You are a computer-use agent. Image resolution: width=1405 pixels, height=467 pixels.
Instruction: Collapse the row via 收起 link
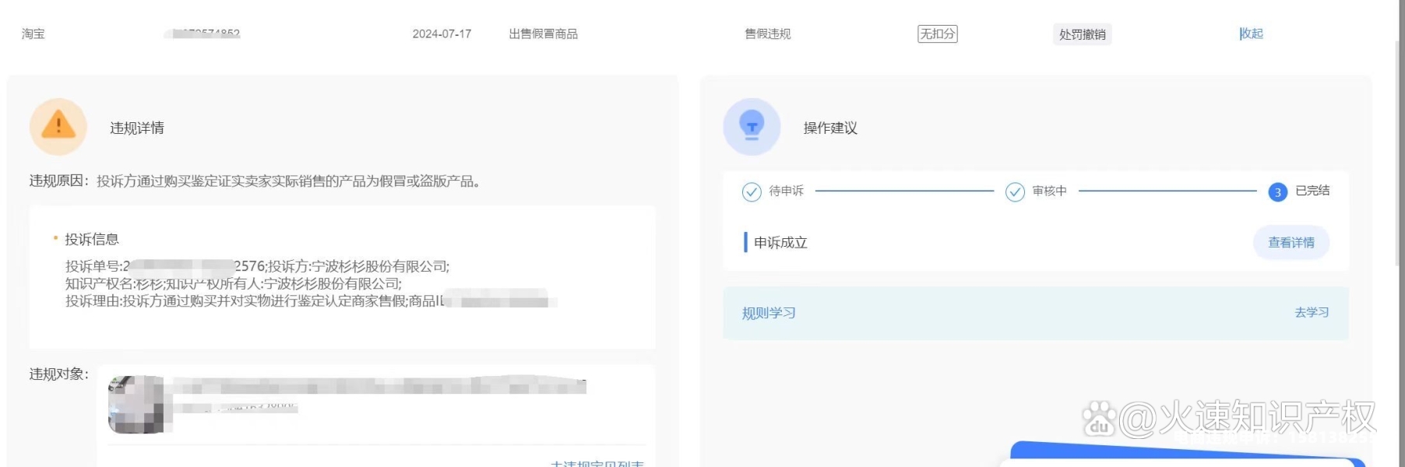(1252, 33)
